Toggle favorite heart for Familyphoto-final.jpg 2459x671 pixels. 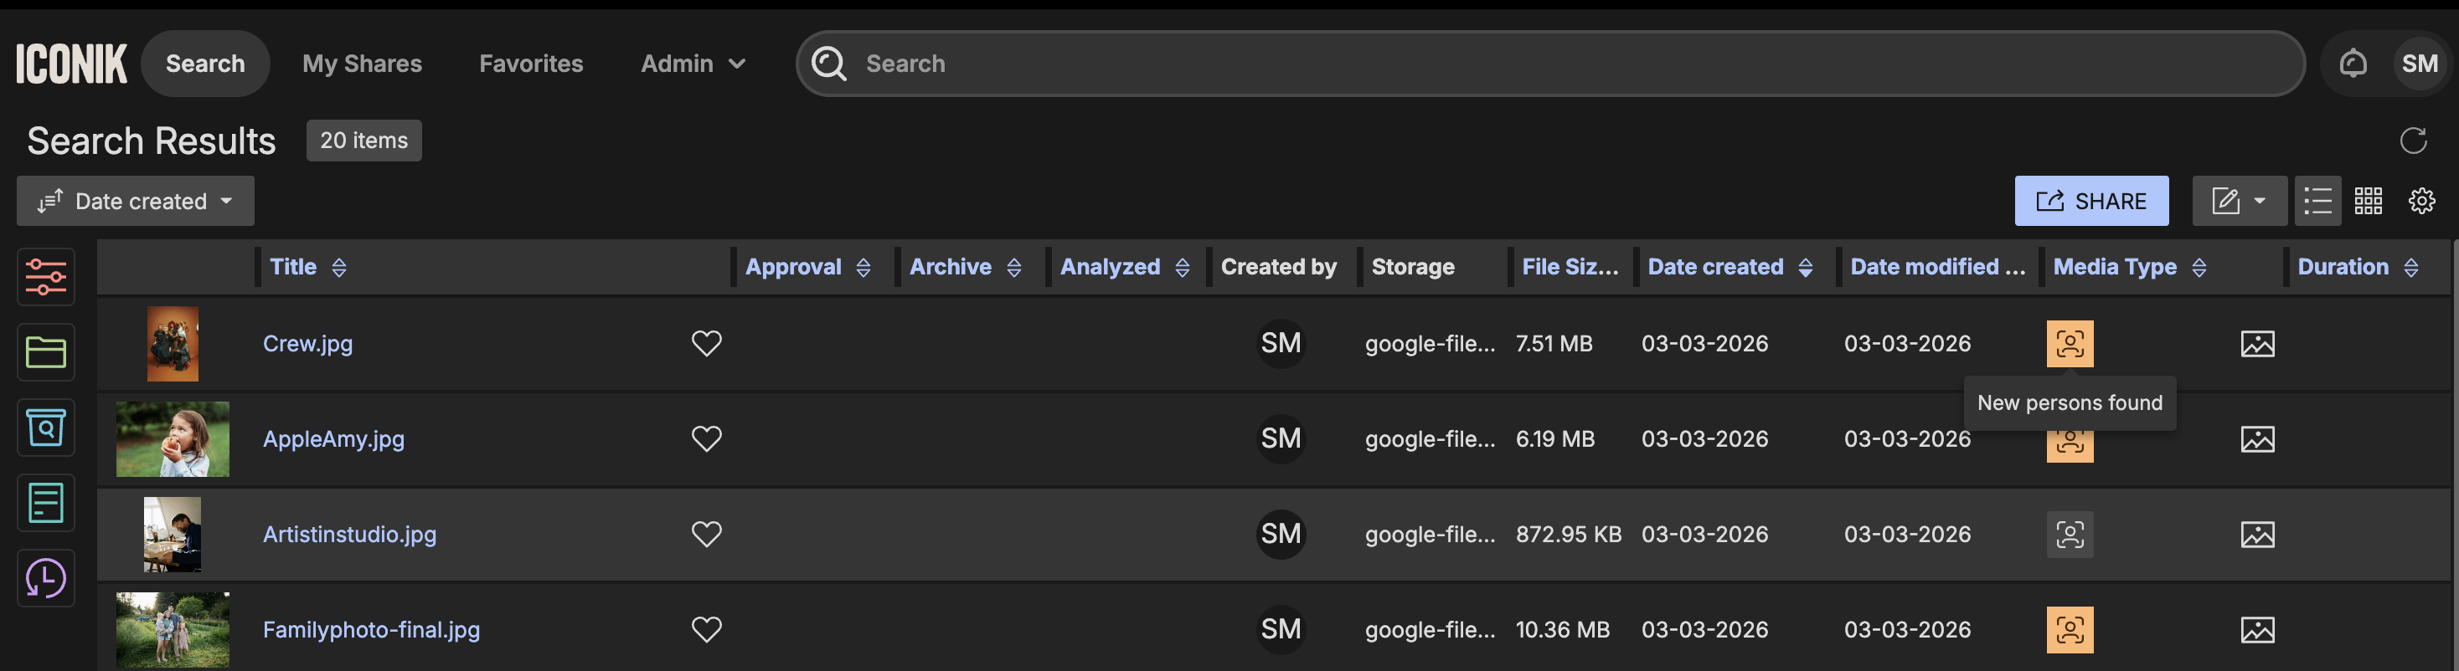tap(706, 629)
